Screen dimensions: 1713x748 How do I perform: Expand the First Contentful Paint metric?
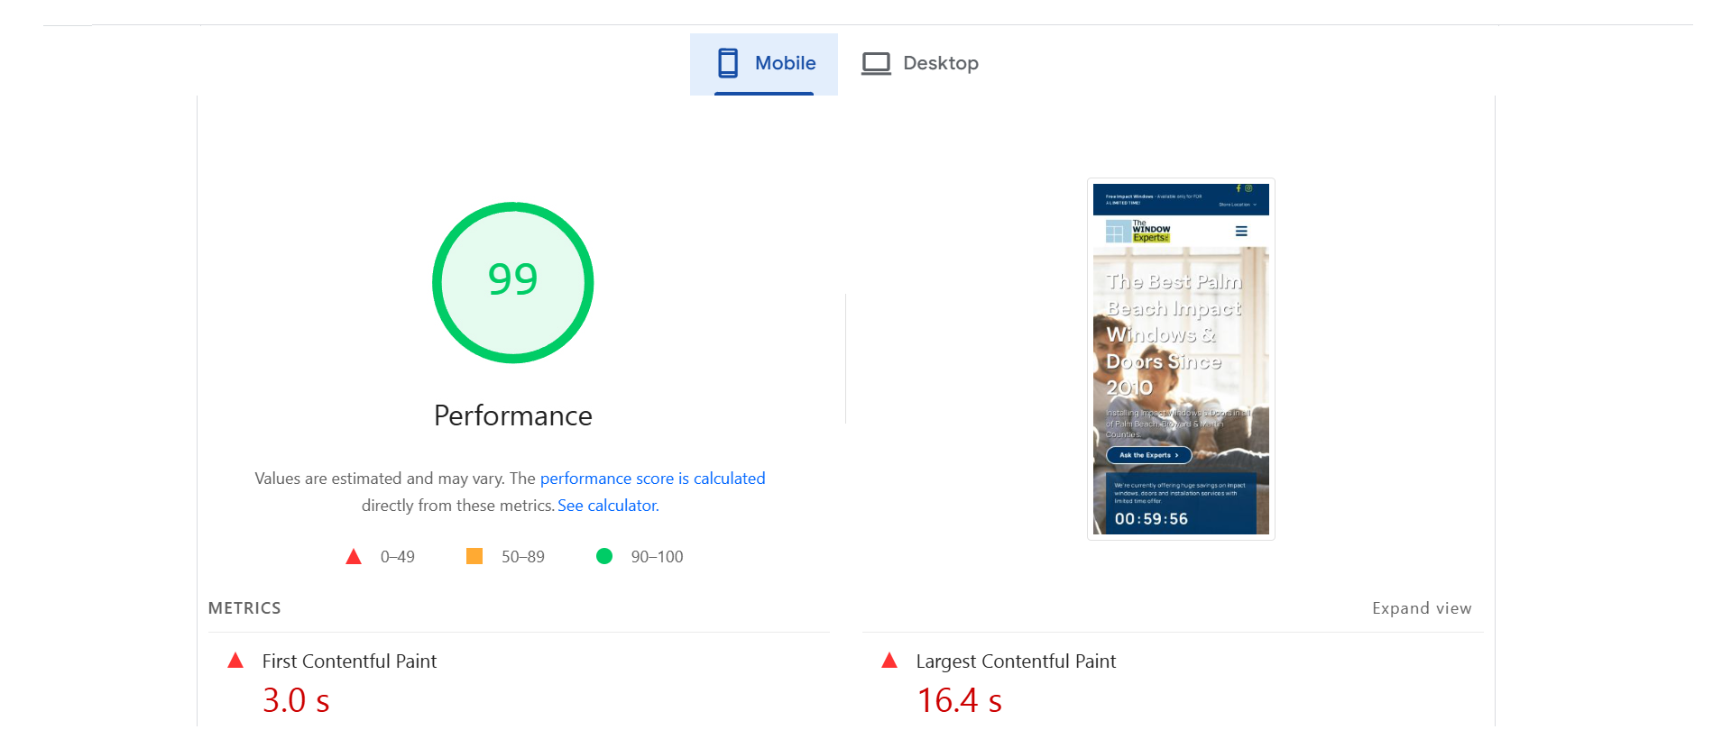[349, 661]
